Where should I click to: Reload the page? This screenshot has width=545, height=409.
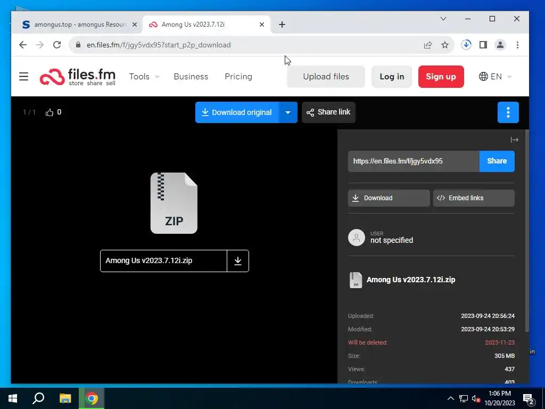(x=57, y=45)
